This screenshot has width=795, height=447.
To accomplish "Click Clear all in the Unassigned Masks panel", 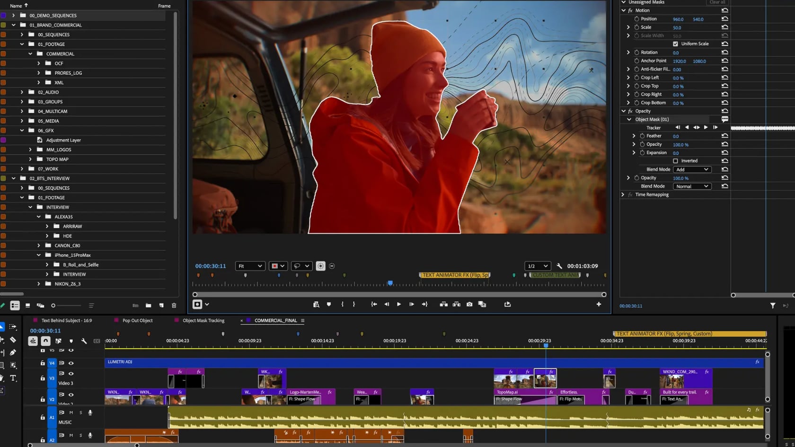I will (x=717, y=2).
